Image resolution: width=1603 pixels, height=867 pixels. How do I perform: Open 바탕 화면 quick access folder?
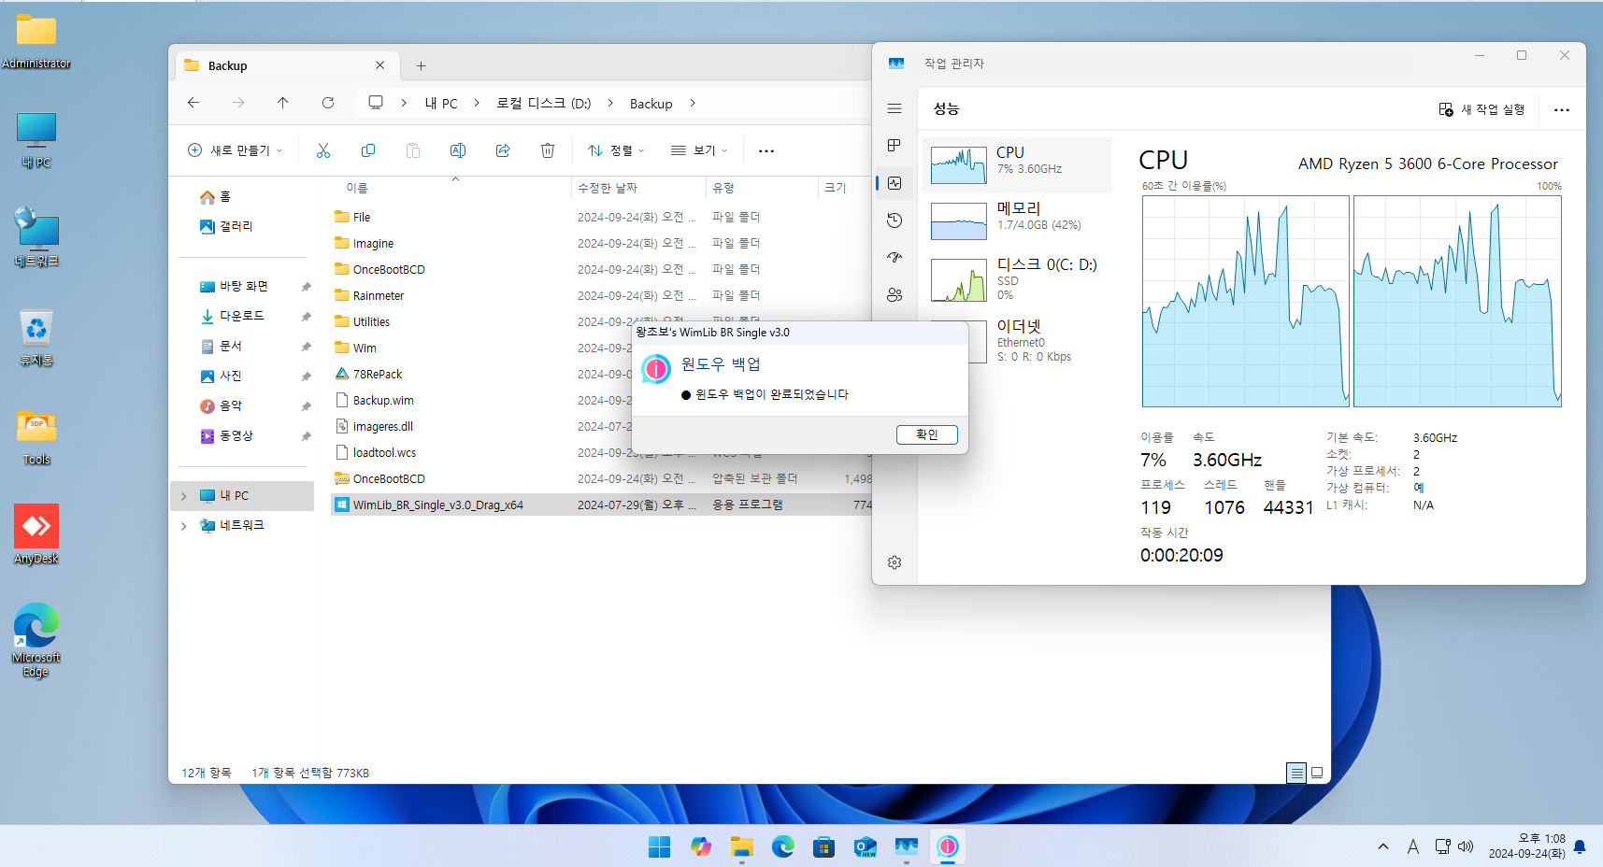(x=235, y=286)
